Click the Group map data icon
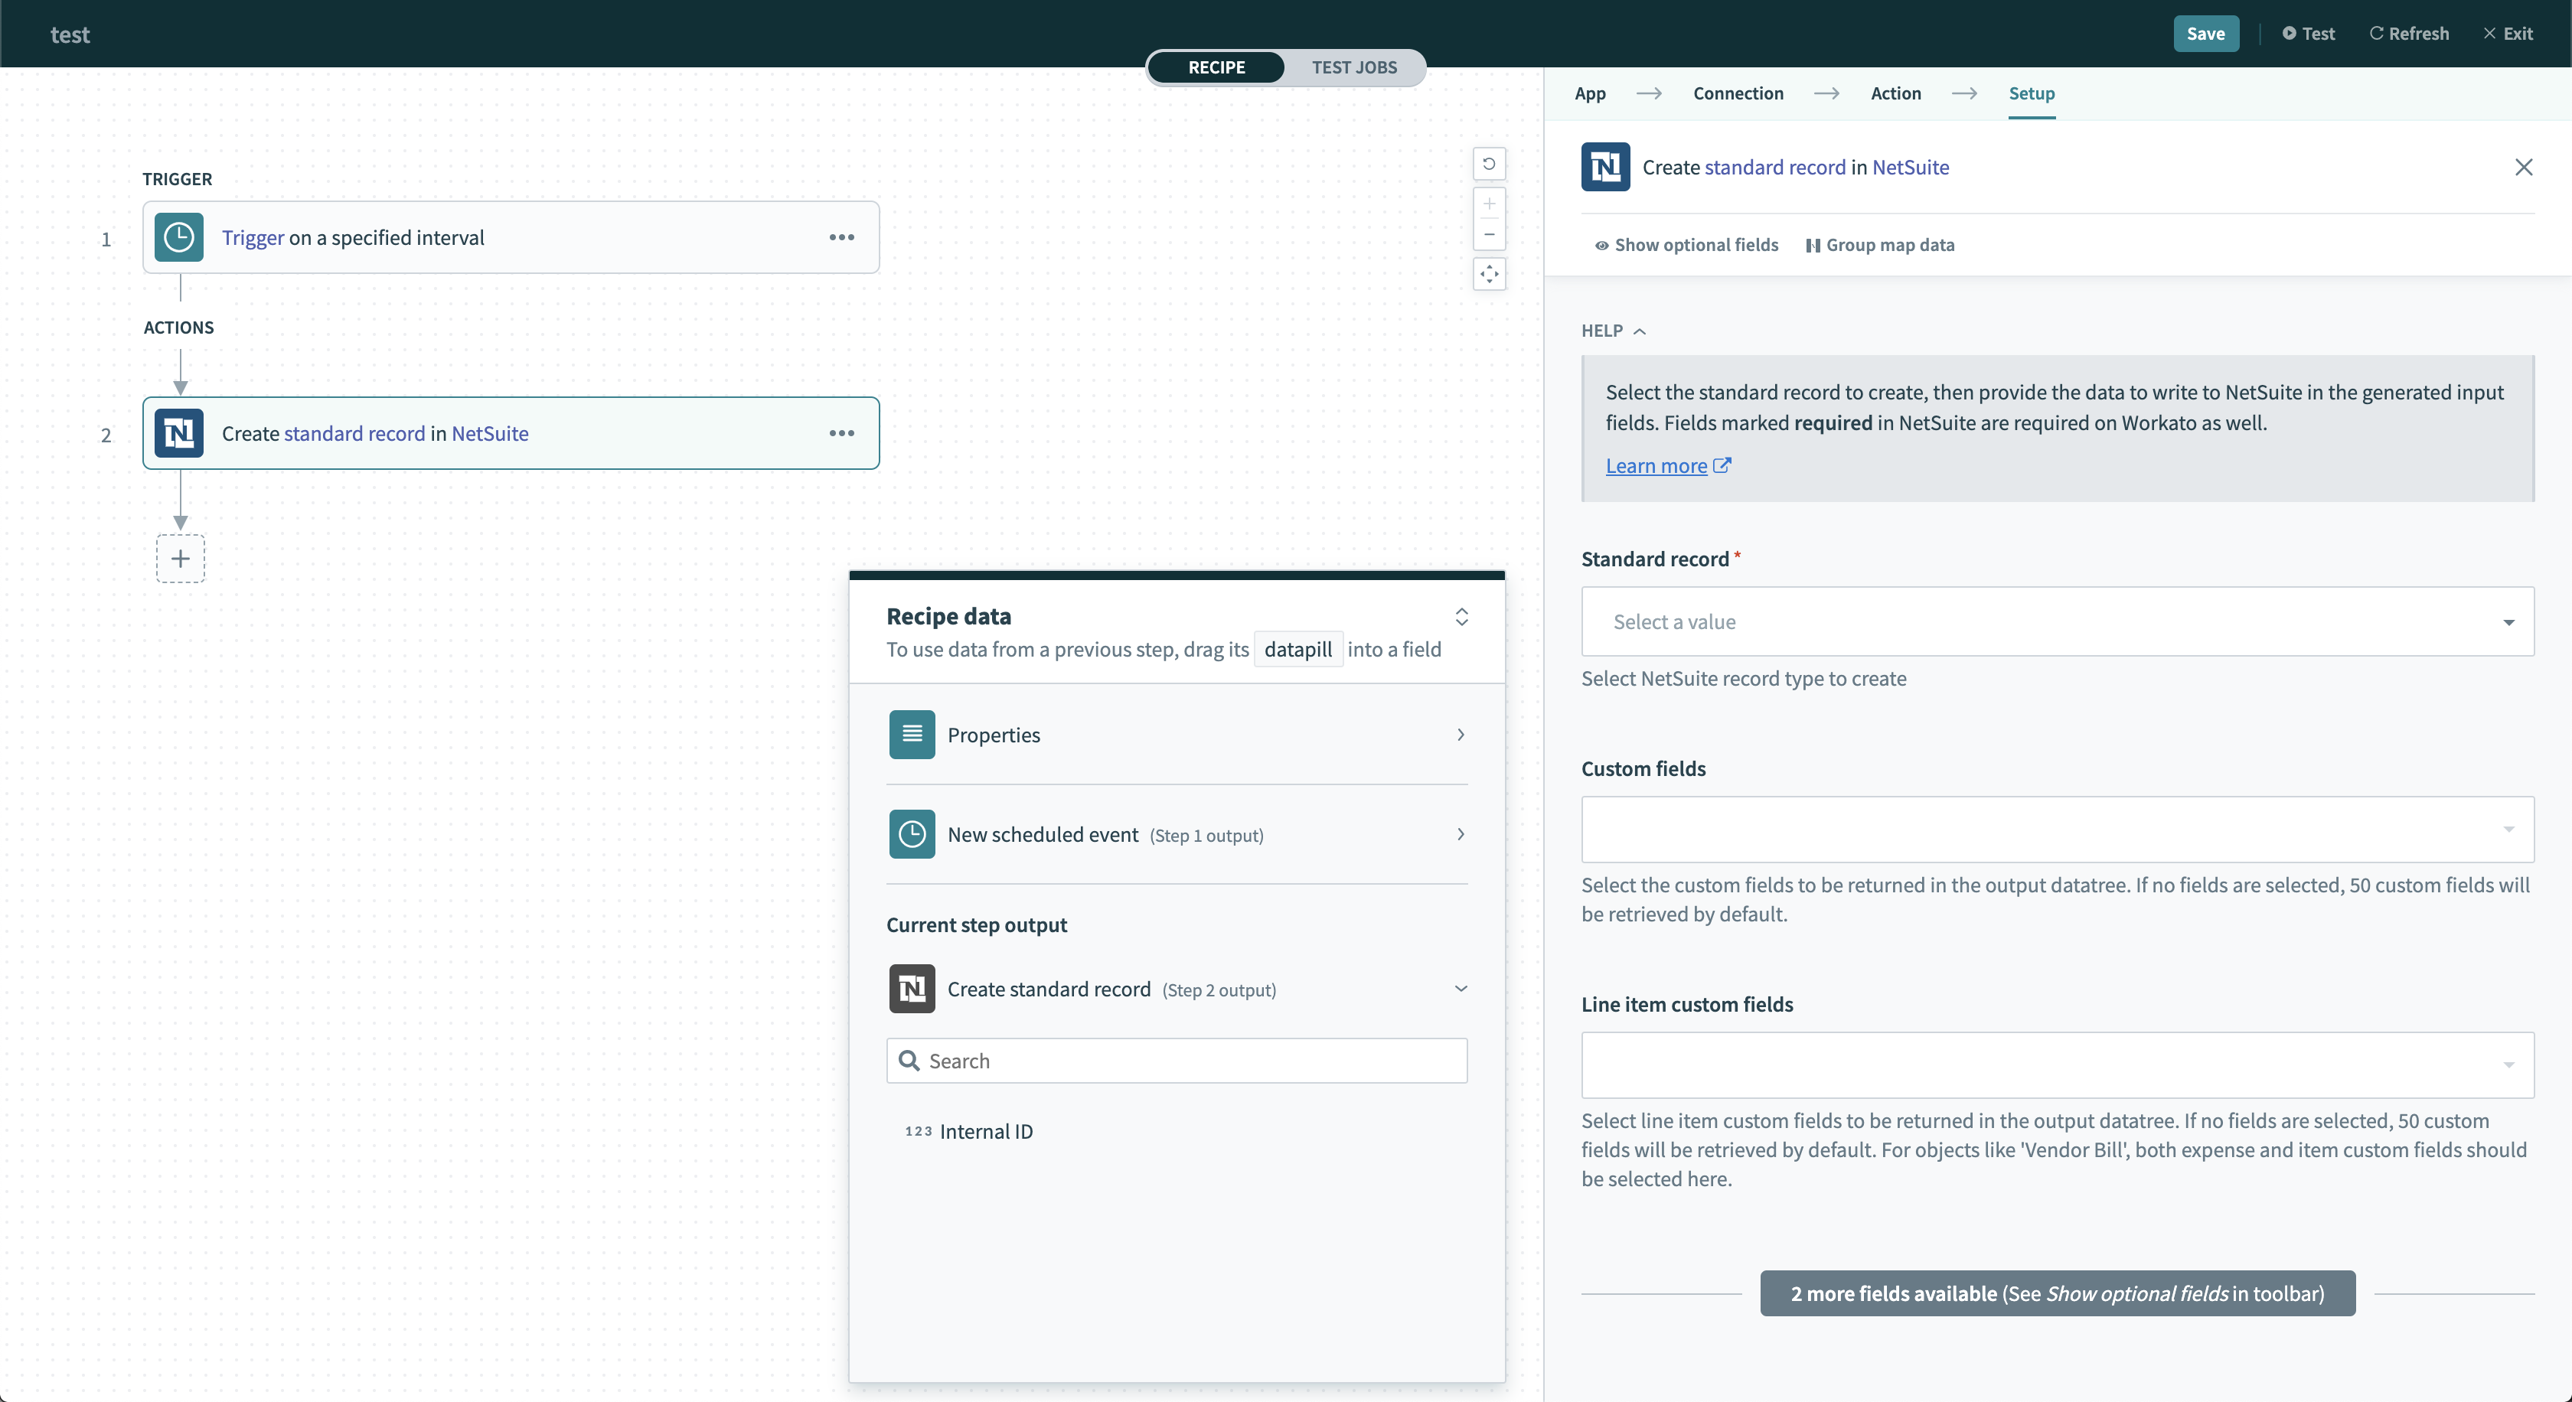This screenshot has width=2572, height=1402. (1812, 244)
